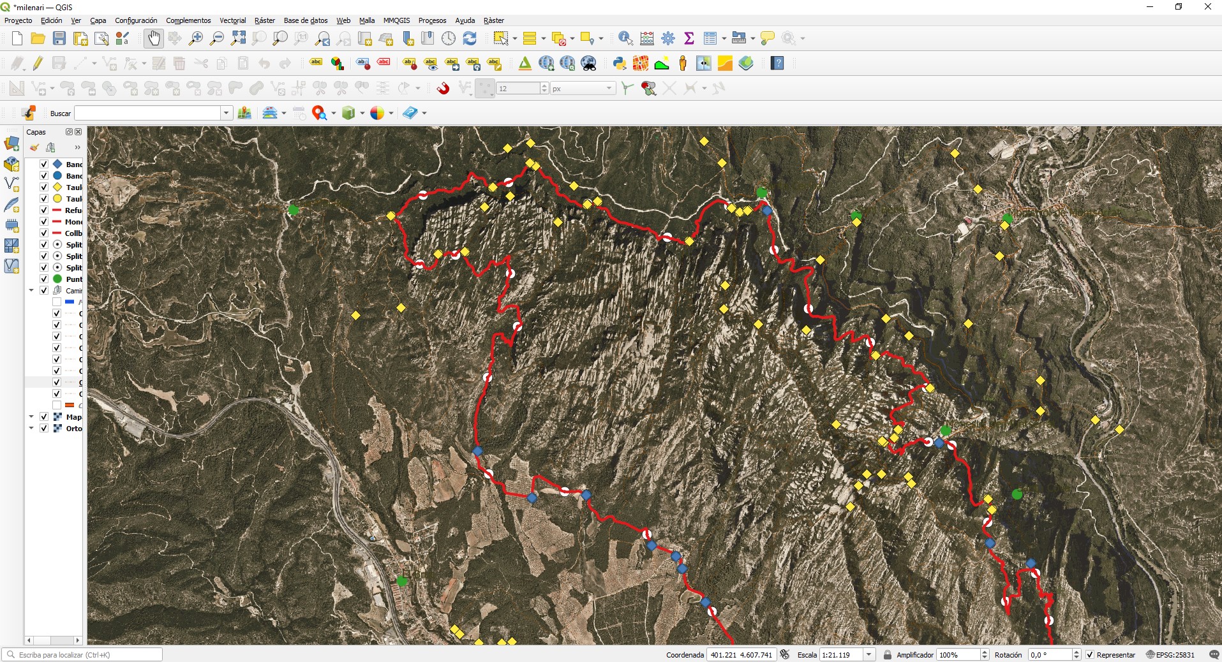The height and width of the screenshot is (662, 1222).
Task: Float the Capas panel
Action: (x=70, y=132)
